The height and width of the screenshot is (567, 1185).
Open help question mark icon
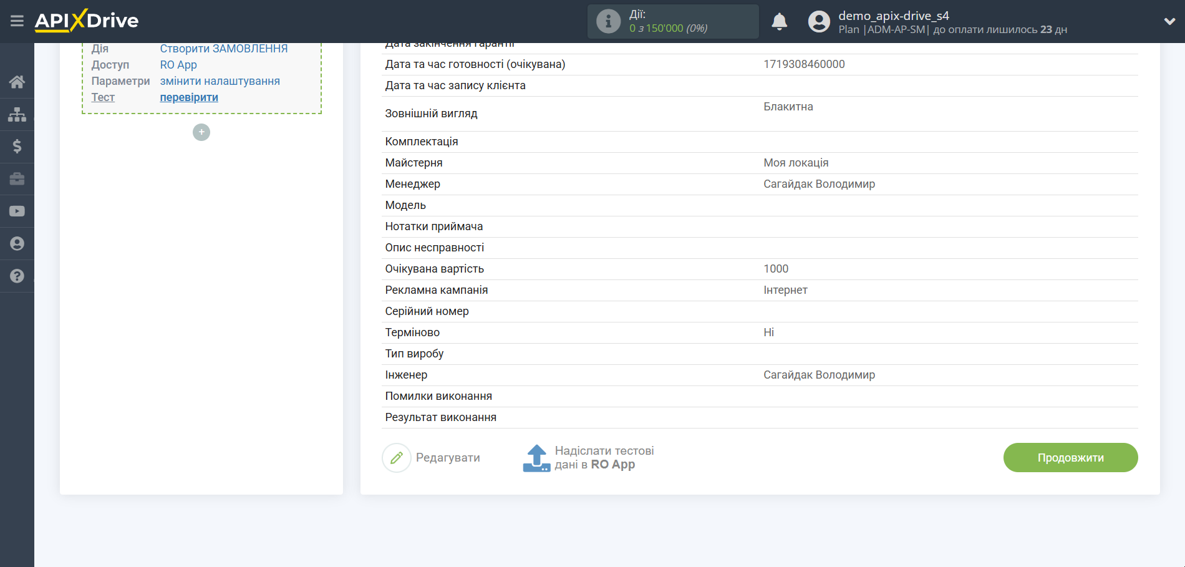[x=17, y=276]
